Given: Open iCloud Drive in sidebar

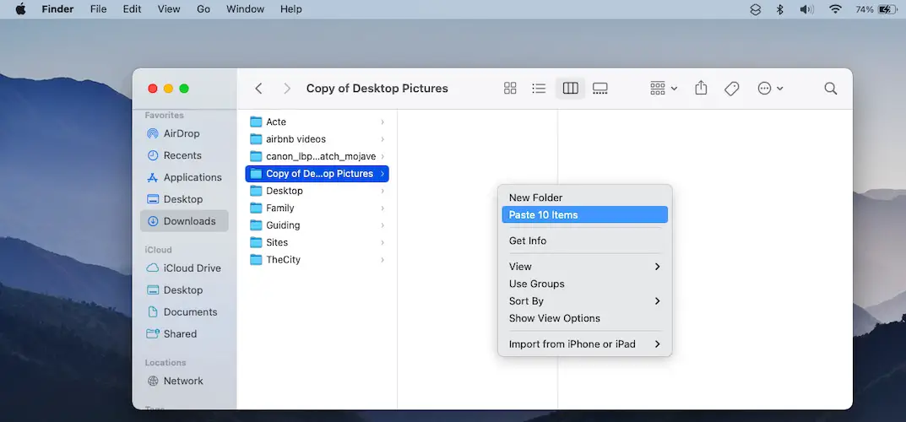Looking at the screenshot, I should coord(192,268).
